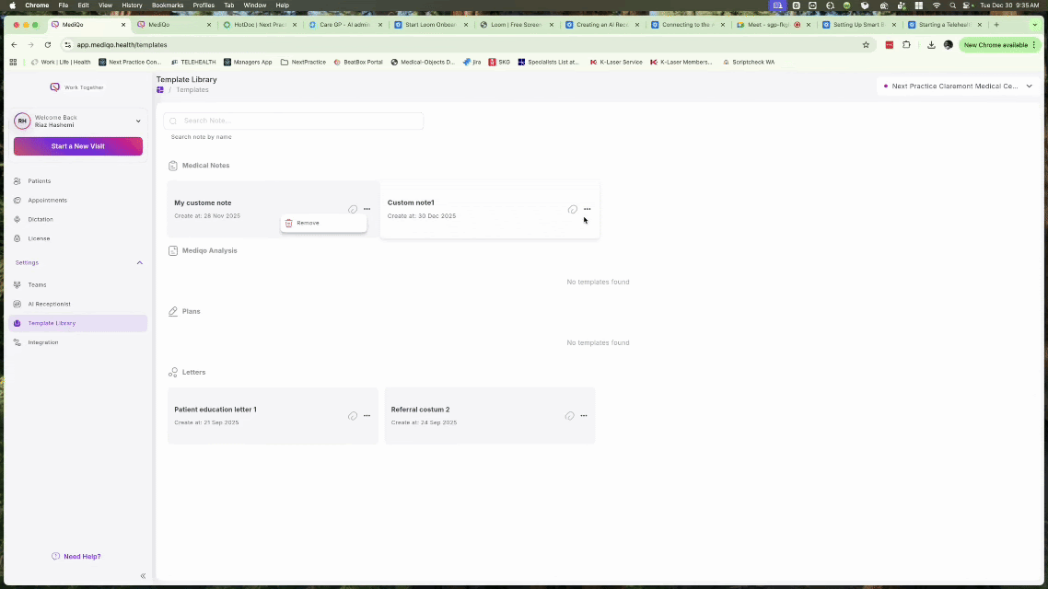Screen dimensions: 1048x589
Task: Open the tab search dropdown in Chrome
Action: pyautogui.click(x=1034, y=25)
